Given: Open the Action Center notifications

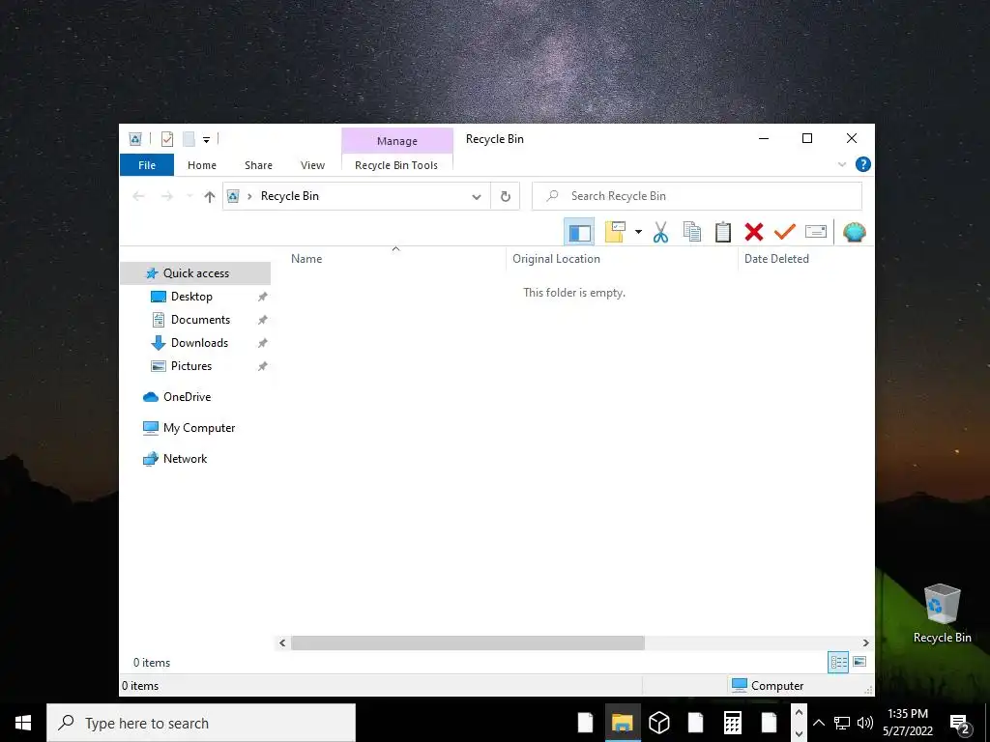Looking at the screenshot, I should pos(960,725).
